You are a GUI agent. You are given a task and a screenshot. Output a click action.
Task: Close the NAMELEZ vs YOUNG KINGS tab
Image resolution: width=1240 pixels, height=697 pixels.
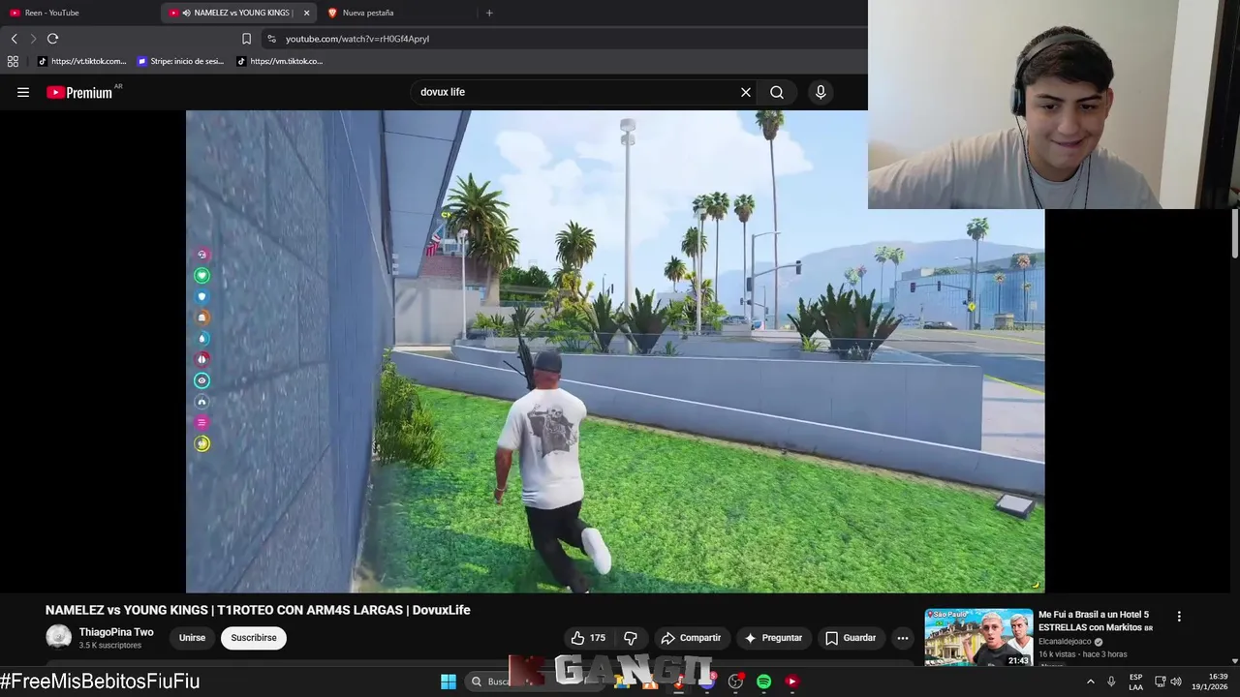(306, 13)
